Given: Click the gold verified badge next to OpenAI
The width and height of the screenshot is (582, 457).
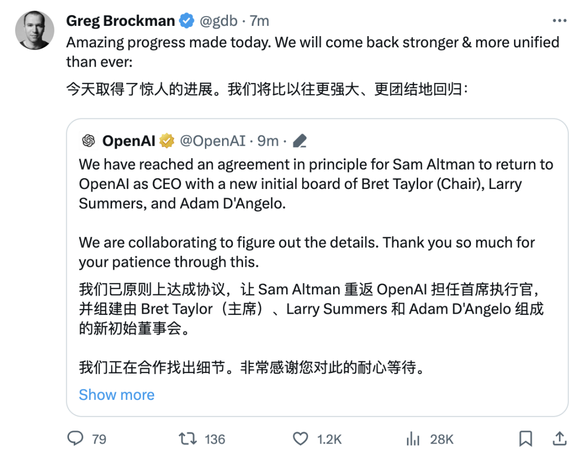Looking at the screenshot, I should click(167, 140).
